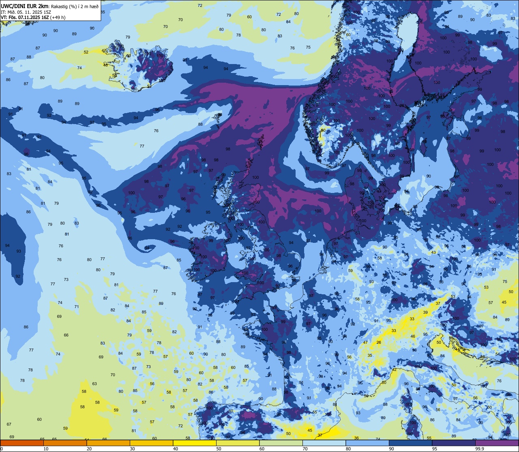519x452 pixels.
Task: Click the purple 99.9+ legend swatch
Action: pyautogui.click(x=497, y=443)
